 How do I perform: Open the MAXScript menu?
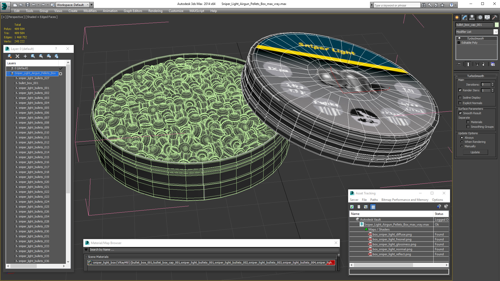point(197,11)
